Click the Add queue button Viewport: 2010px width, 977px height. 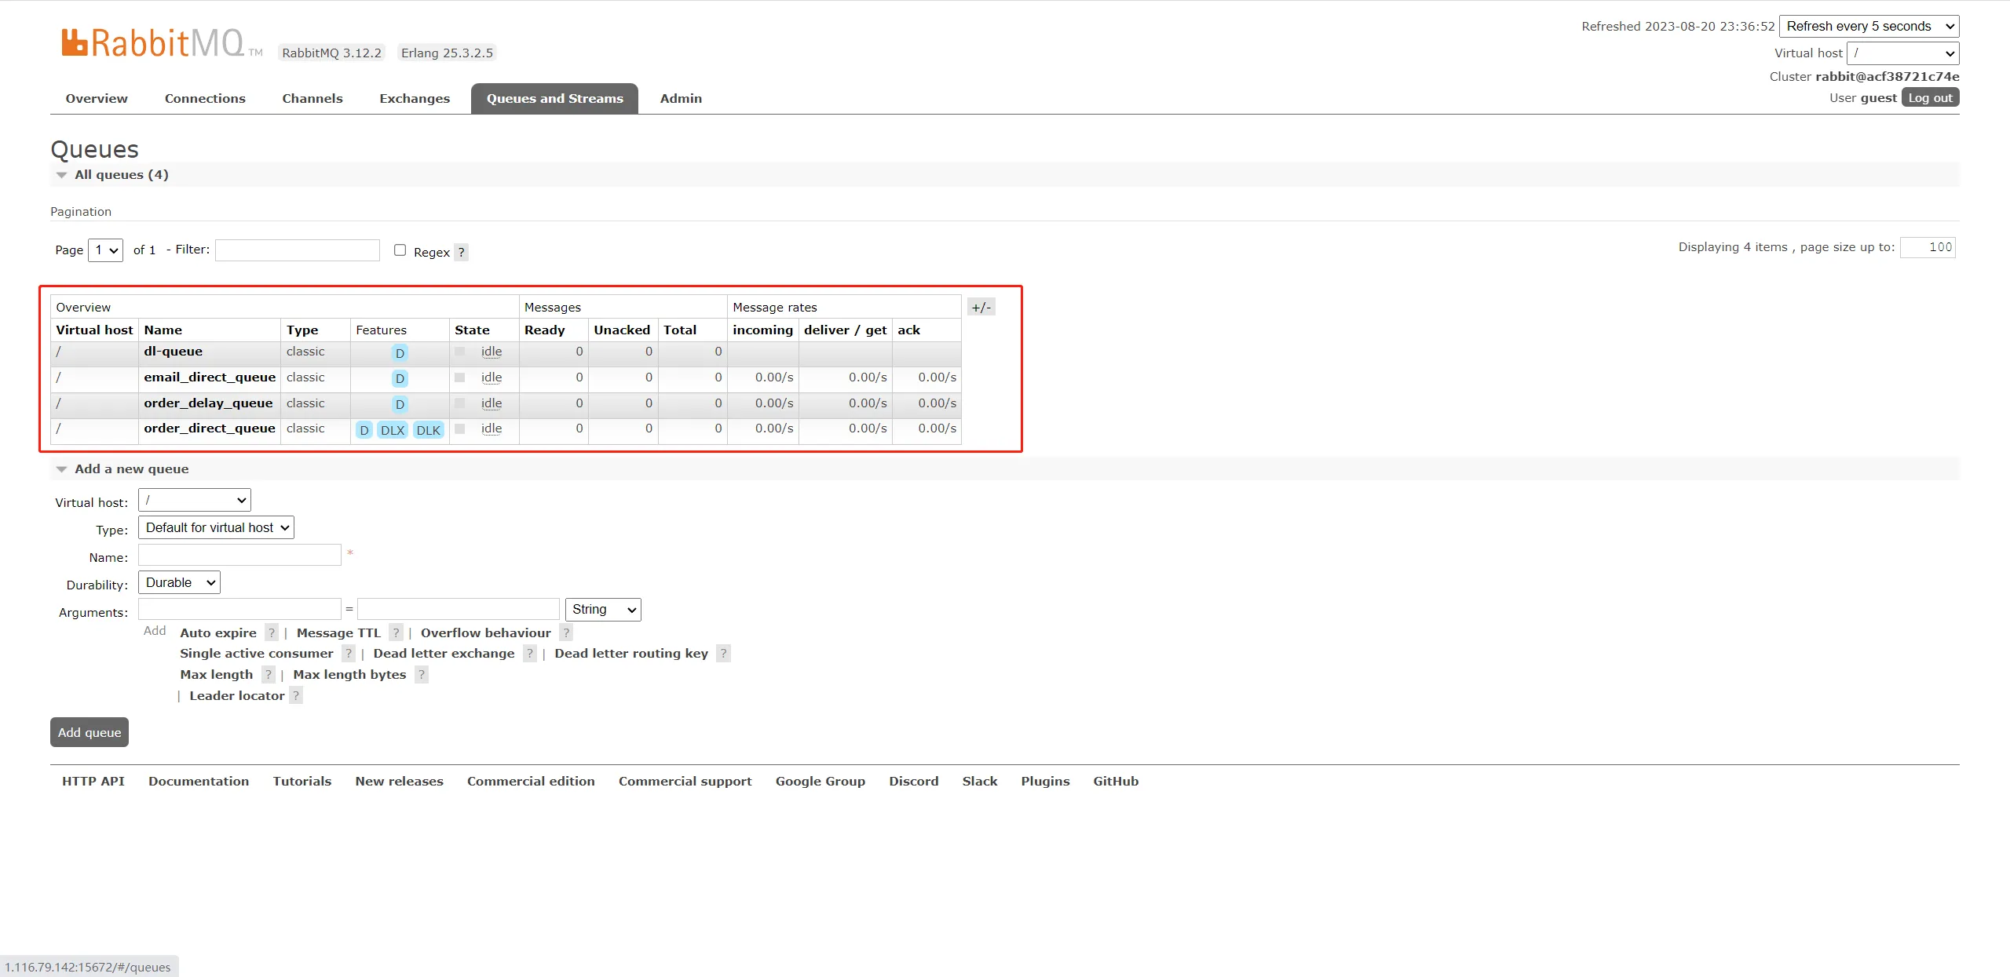point(90,732)
